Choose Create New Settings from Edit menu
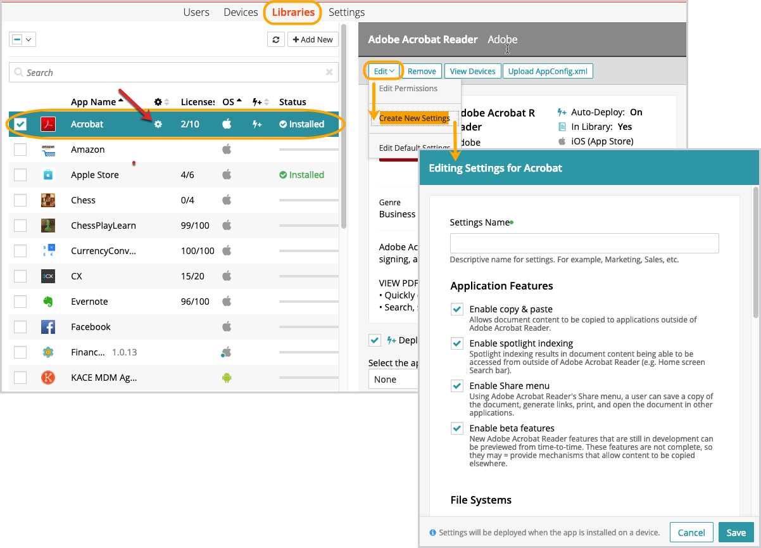The image size is (761, 548). click(415, 118)
